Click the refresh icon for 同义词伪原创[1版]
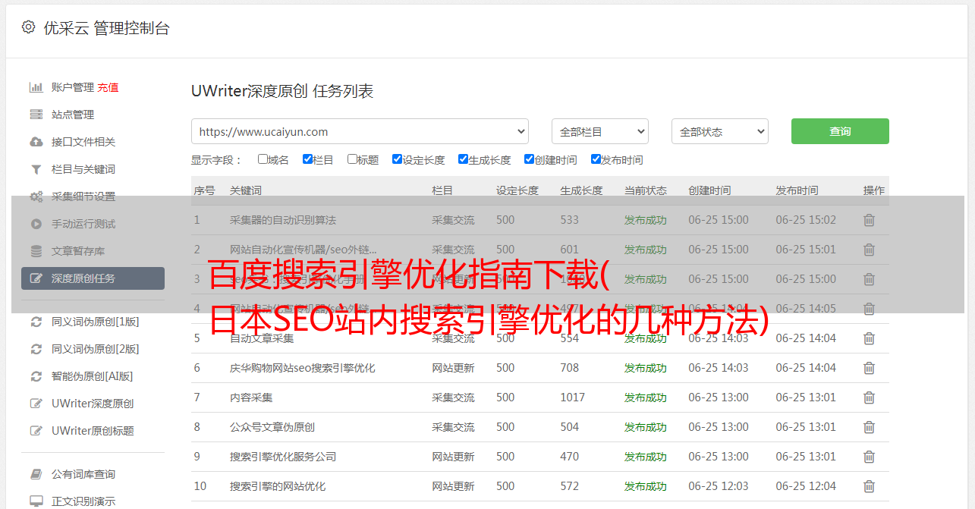The image size is (975, 509). 36,322
